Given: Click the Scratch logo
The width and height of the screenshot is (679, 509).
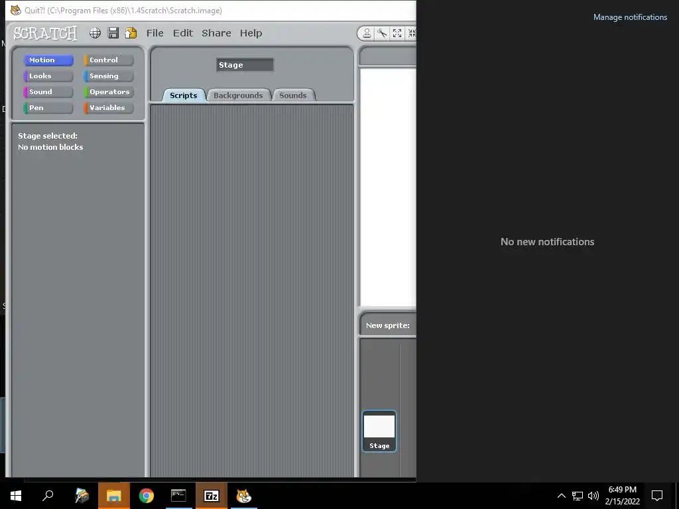Looking at the screenshot, I should [45, 33].
